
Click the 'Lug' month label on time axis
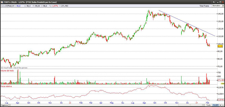[6, 103]
